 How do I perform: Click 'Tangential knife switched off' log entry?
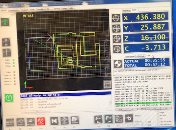tap(49, 104)
